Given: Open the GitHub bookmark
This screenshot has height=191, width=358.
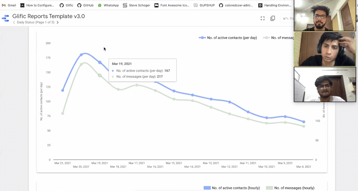Looking at the screenshot, I should click(85, 5).
